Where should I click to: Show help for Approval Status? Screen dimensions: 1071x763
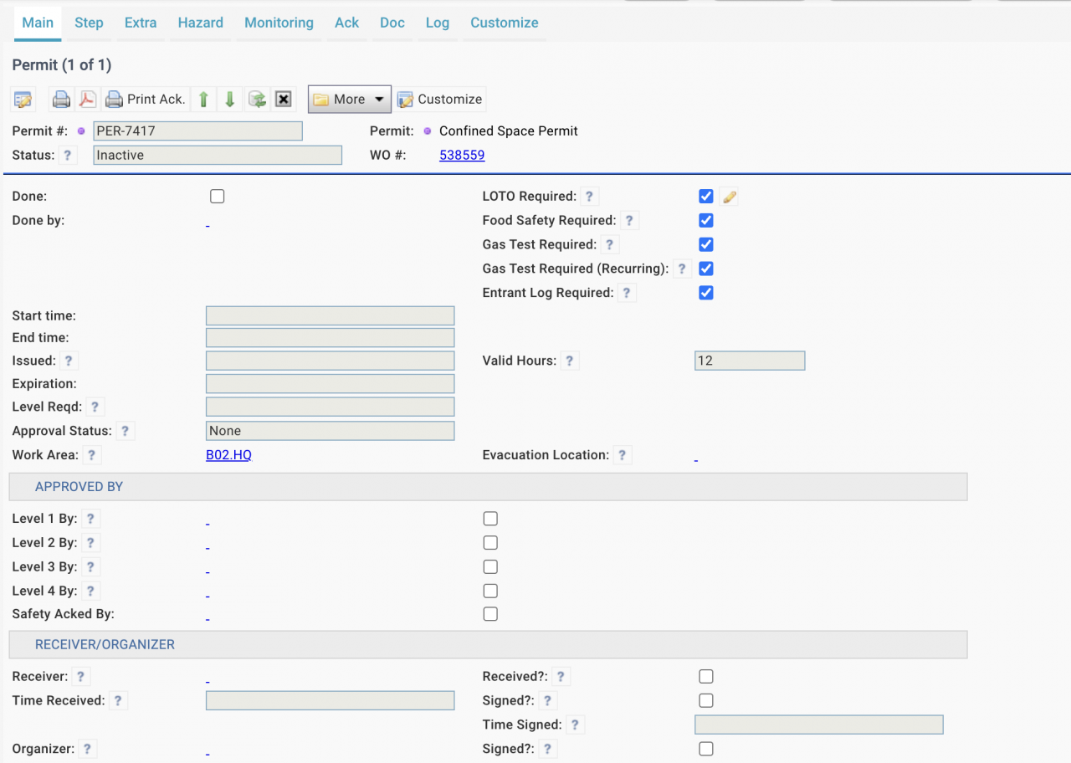click(x=125, y=432)
